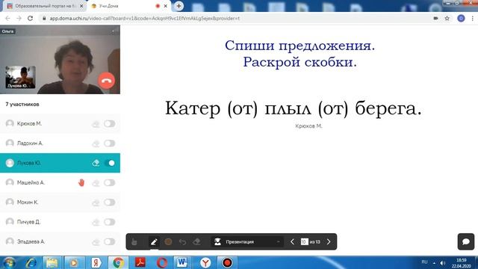This screenshot has height=269, width=478.
Task: Close the Образовательный портал tab
Action: tap(81, 6)
